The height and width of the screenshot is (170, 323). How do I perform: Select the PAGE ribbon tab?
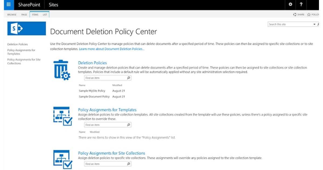point(24,15)
